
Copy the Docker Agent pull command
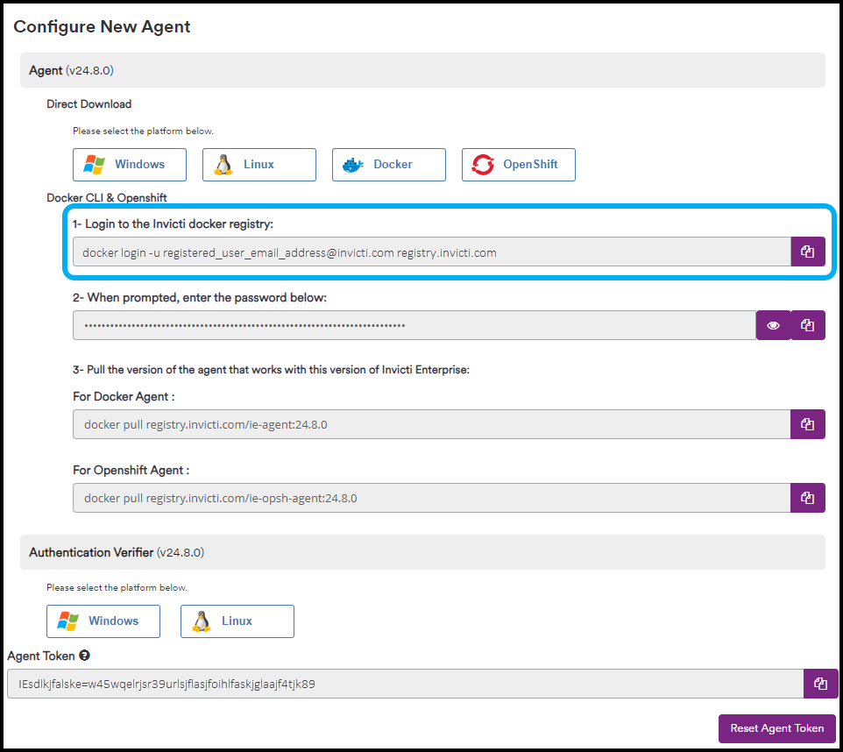point(808,424)
